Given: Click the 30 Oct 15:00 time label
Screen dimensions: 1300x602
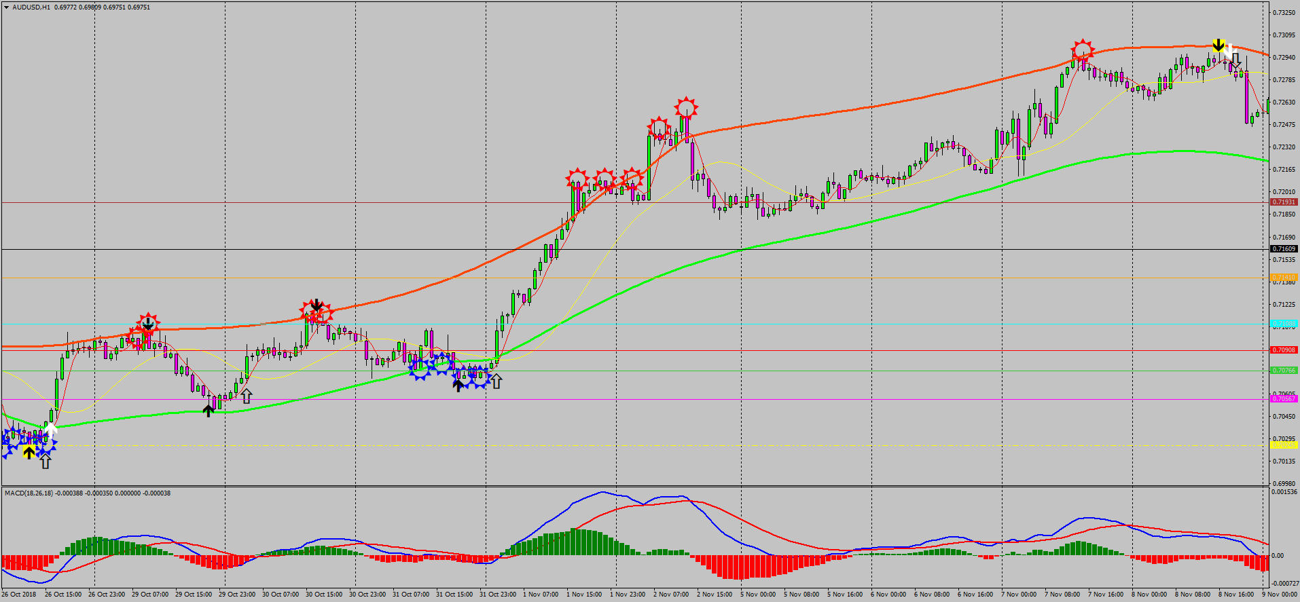Looking at the screenshot, I should 324,595.
